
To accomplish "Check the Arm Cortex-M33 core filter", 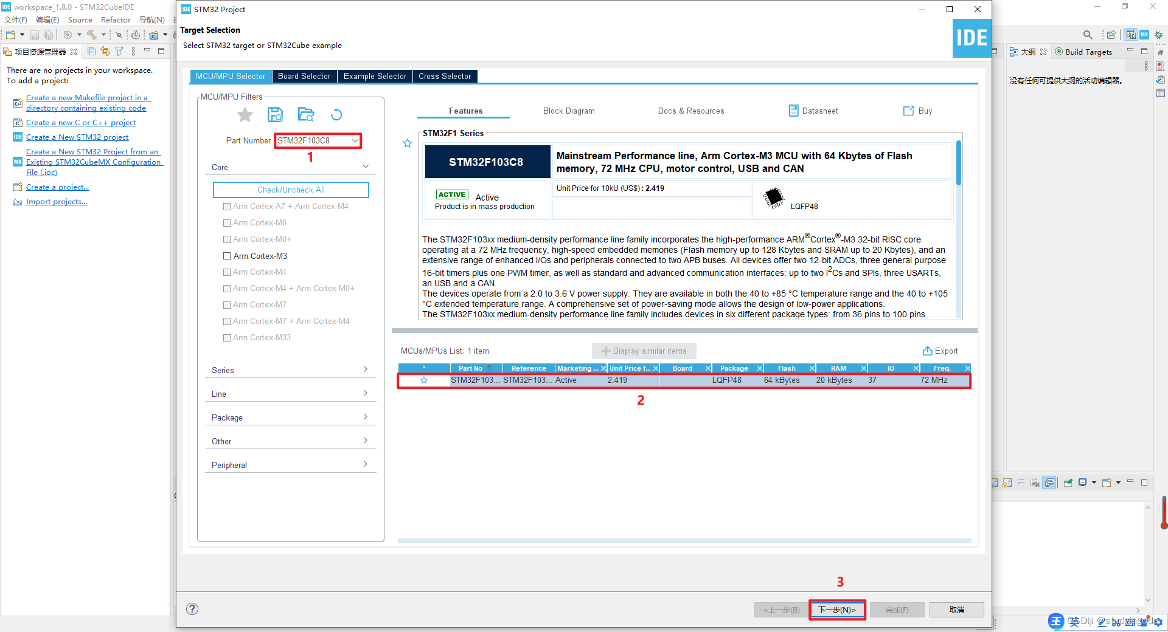I will click(227, 338).
